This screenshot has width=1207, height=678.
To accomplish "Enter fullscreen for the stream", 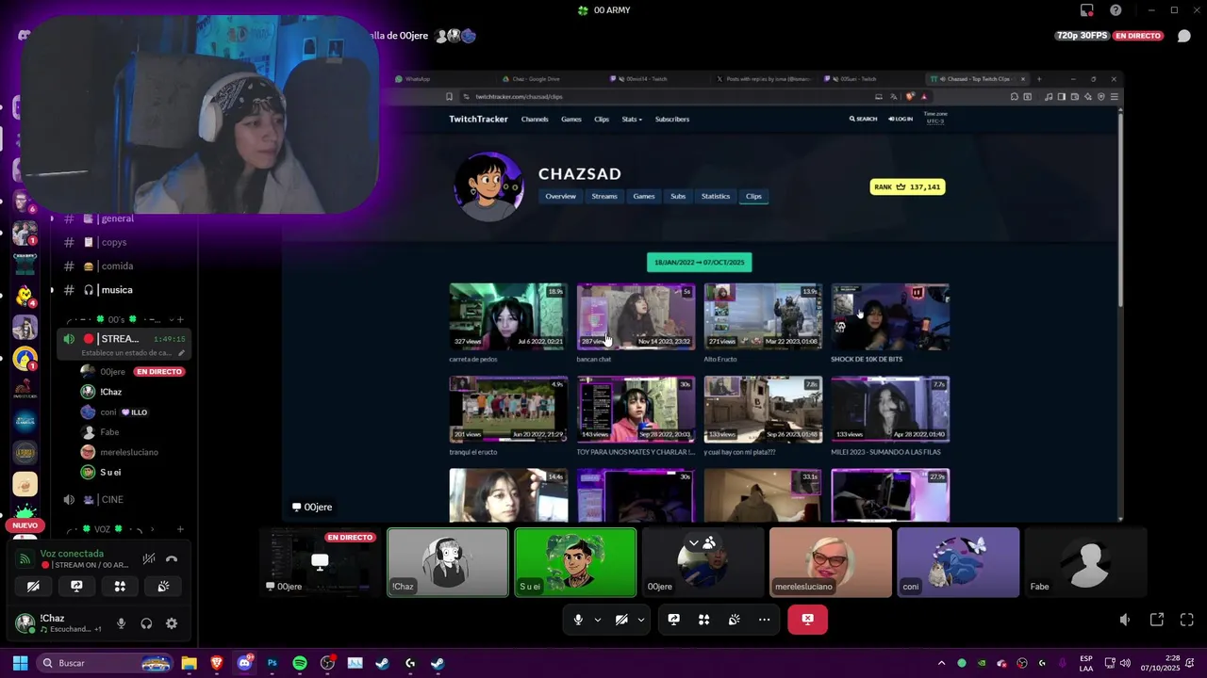I will pyautogui.click(x=1187, y=620).
